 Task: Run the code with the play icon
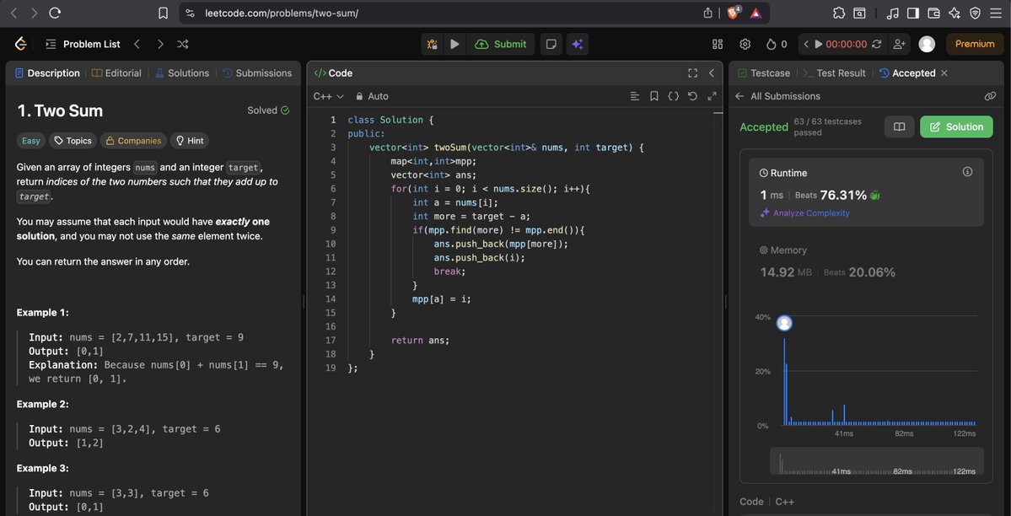pos(454,43)
